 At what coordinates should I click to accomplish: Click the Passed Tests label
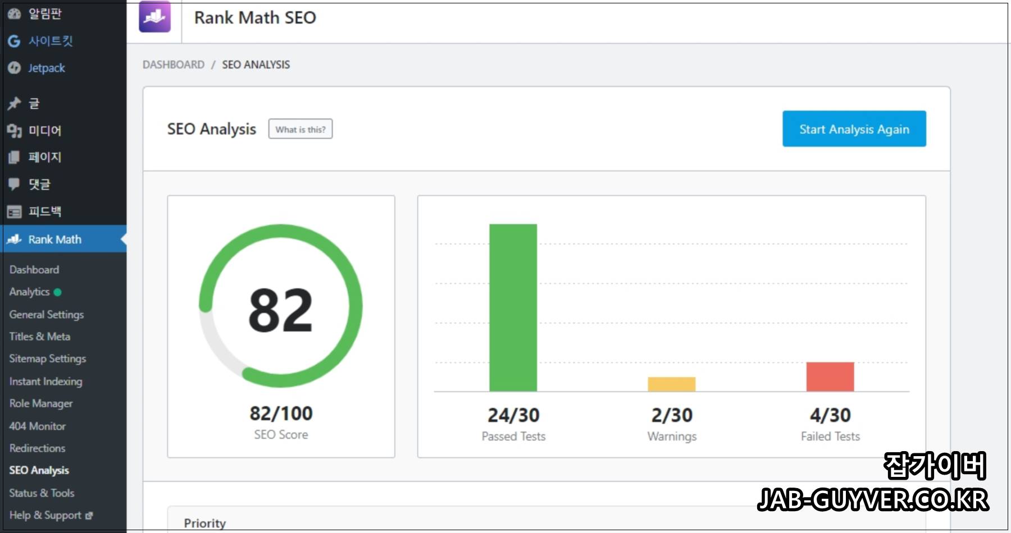(x=513, y=436)
